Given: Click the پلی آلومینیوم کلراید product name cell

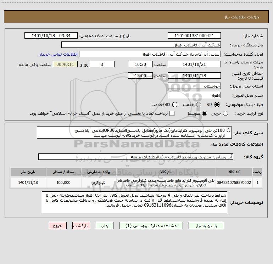Looking at the screenshot, I should pyautogui.click(x=166, y=182).
